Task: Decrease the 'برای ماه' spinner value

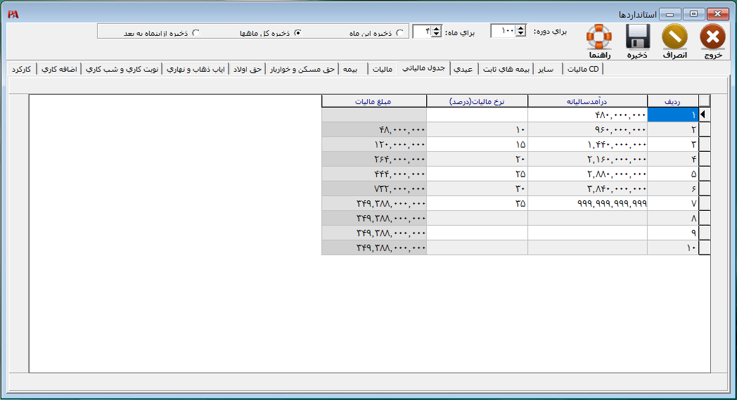Action: coord(436,34)
